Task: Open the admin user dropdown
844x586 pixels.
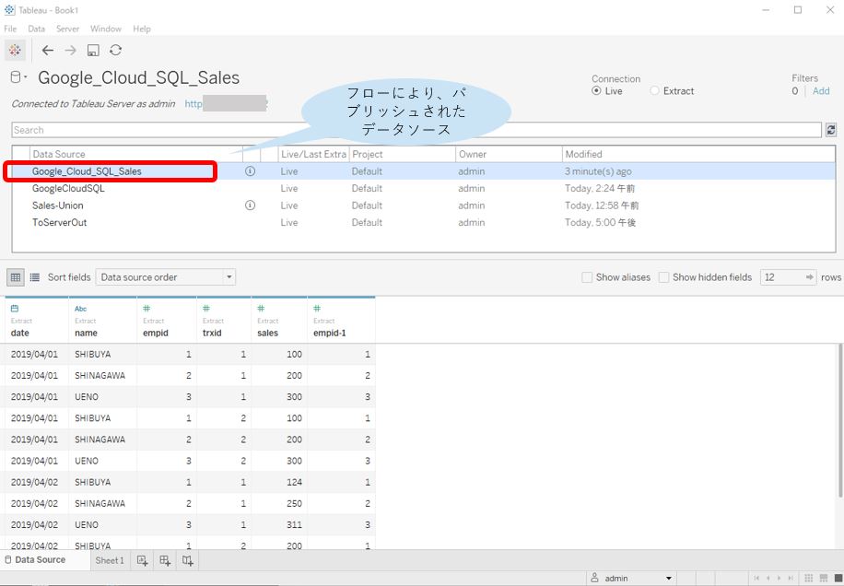Action: coord(631,579)
